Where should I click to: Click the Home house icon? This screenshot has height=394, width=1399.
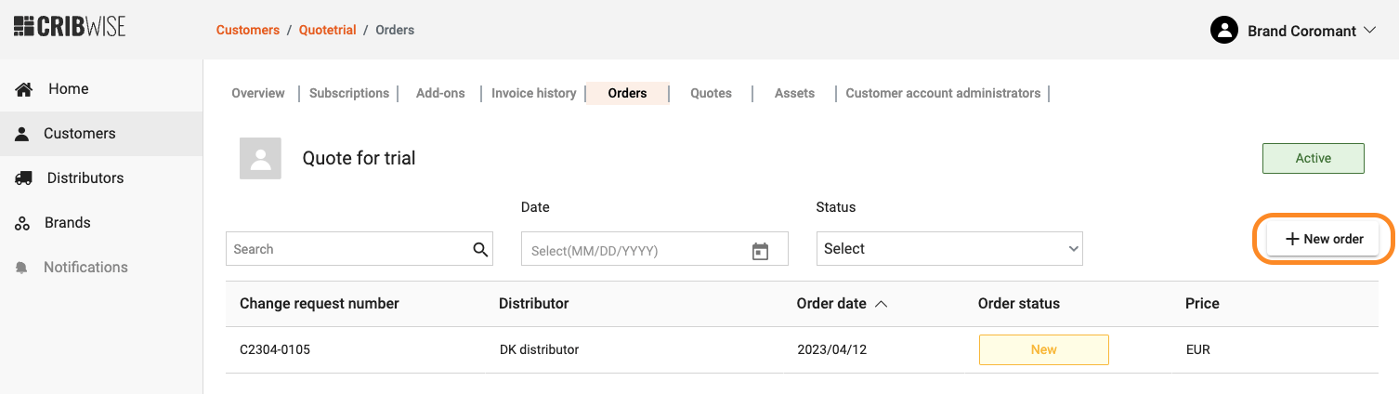(x=24, y=89)
